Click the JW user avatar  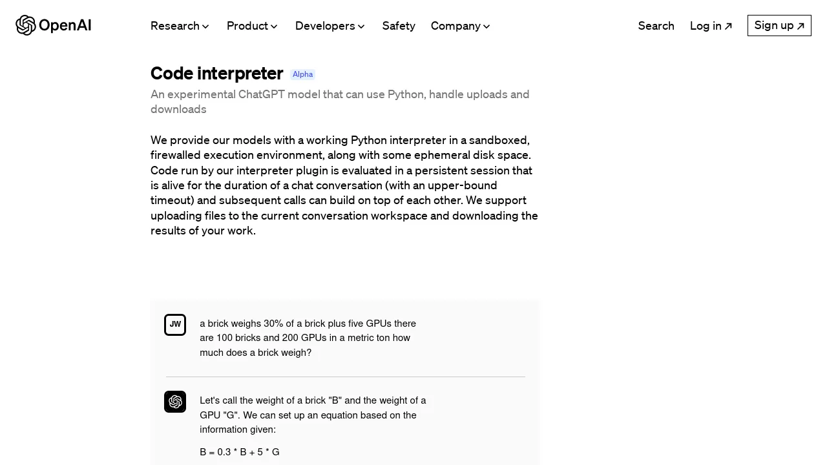175,325
